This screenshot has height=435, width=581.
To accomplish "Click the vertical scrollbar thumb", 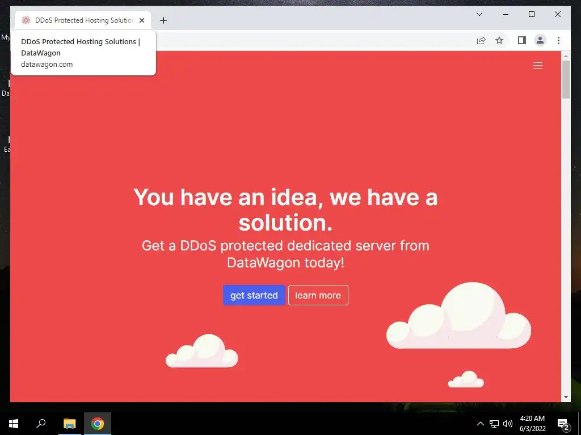I will [566, 79].
